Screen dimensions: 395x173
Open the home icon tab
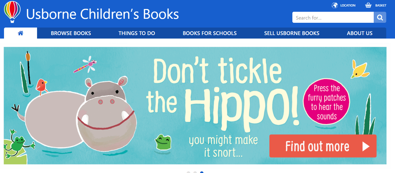21,33
